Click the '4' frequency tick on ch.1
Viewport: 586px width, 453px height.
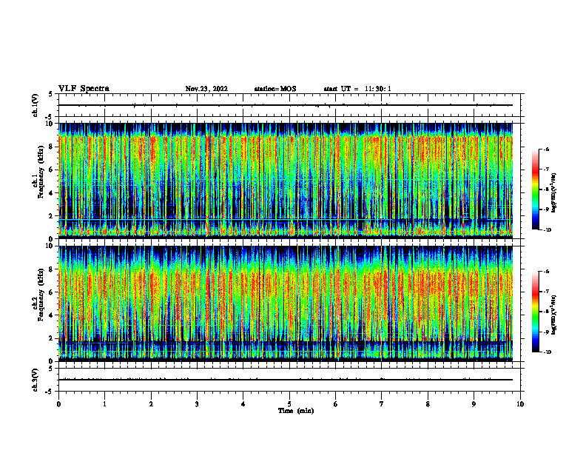(x=51, y=193)
